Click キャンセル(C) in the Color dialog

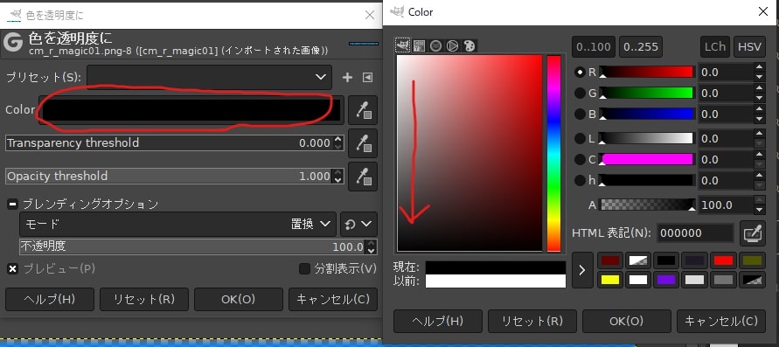(x=721, y=321)
